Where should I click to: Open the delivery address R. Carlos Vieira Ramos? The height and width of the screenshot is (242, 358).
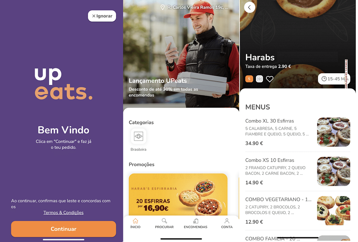pyautogui.click(x=198, y=7)
